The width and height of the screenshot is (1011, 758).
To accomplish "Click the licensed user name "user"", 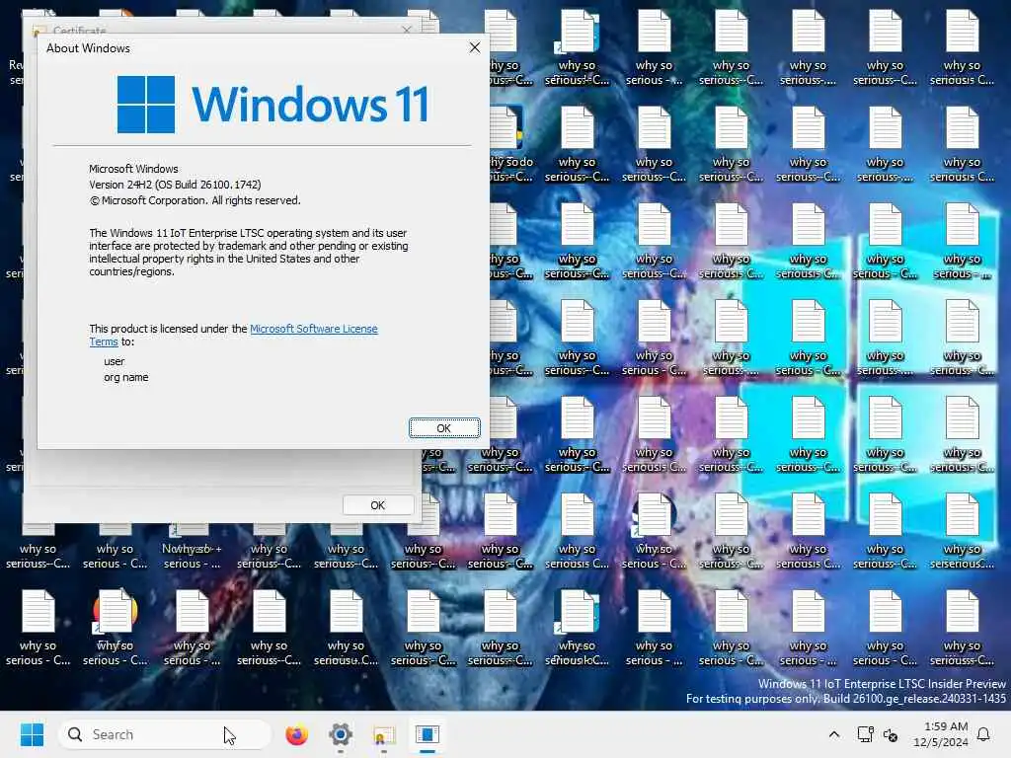I will [x=115, y=361].
